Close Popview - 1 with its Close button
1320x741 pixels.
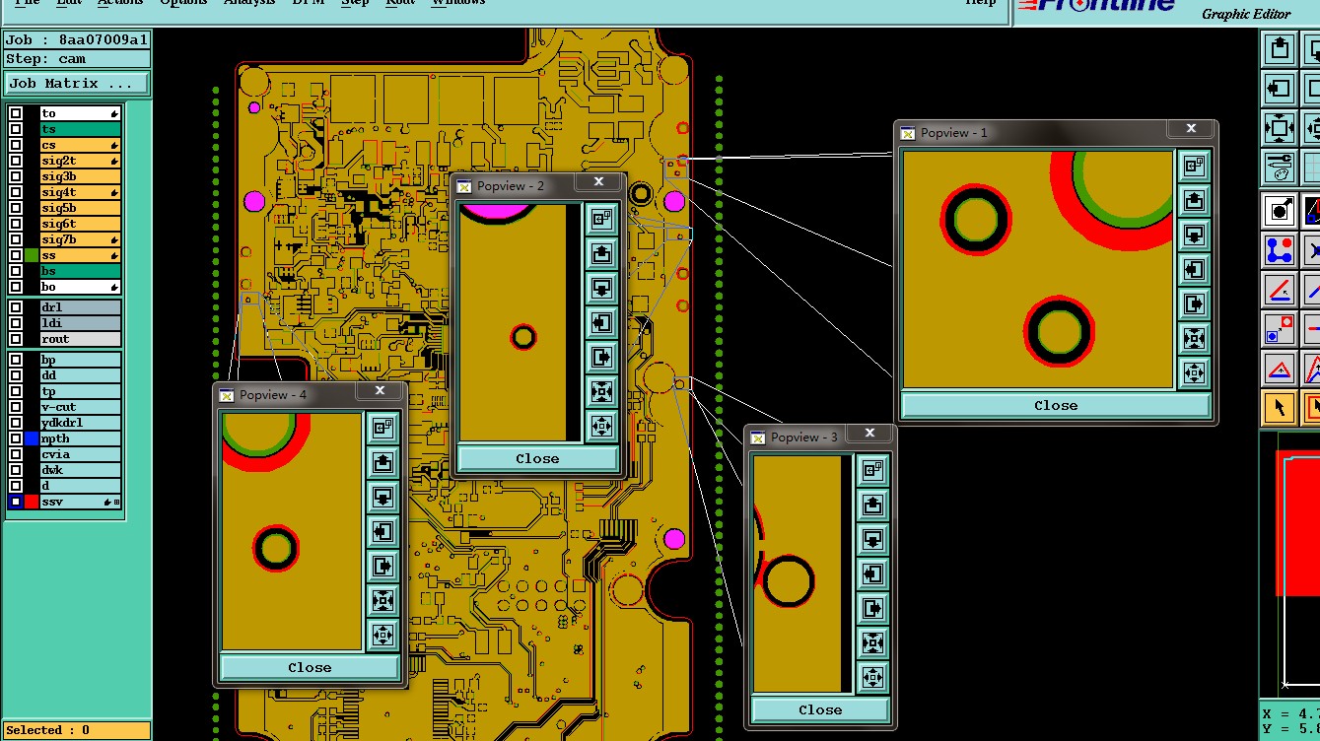[x=1055, y=405]
